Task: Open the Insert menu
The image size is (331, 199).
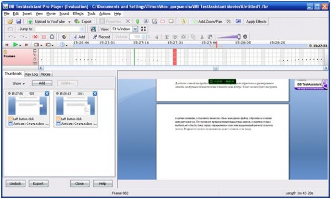Action: point(27,14)
